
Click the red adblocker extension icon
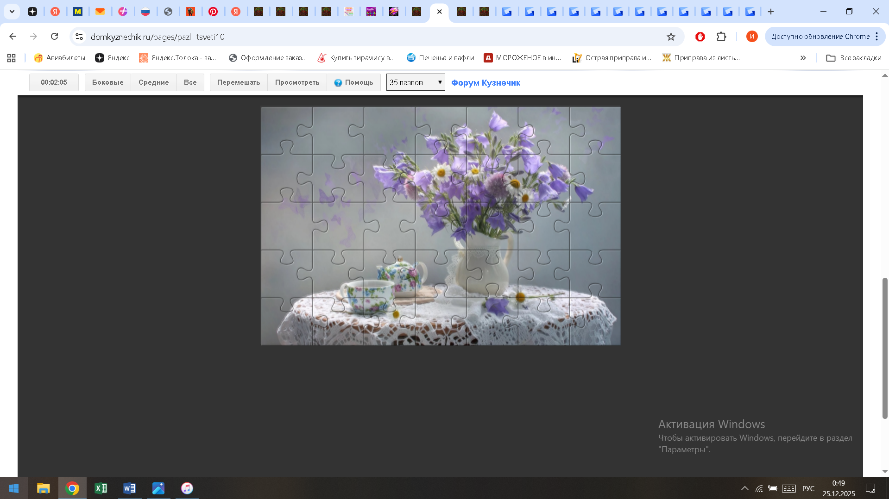[700, 37]
